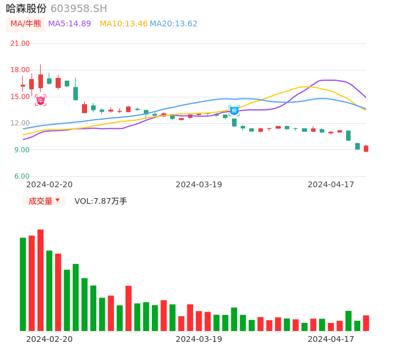Viewport: 393px width, 347px height.
Task: Click the stock code 603958.SH
Action: [78, 9]
